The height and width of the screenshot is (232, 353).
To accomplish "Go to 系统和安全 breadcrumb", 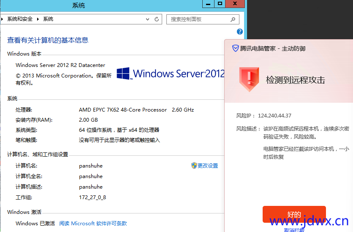I will [x=20, y=19].
